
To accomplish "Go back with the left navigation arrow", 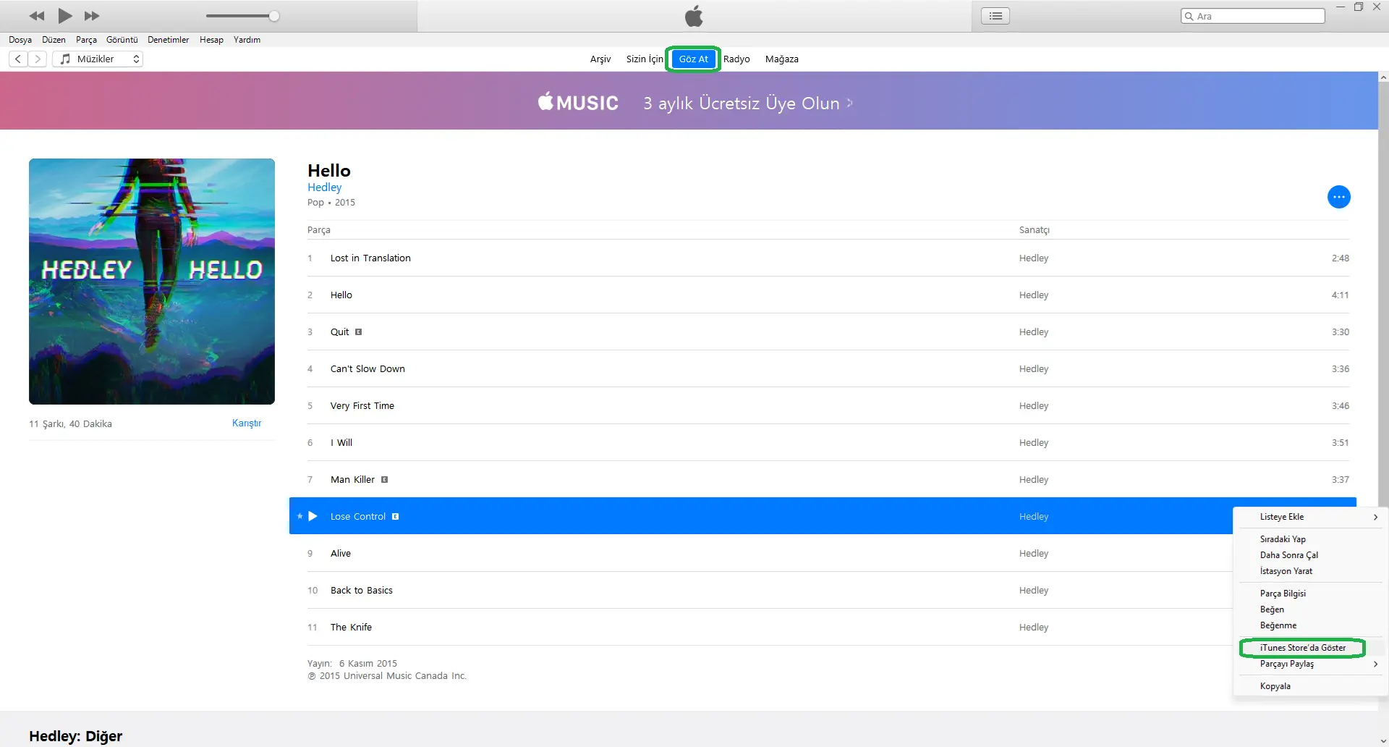I will pos(18,59).
